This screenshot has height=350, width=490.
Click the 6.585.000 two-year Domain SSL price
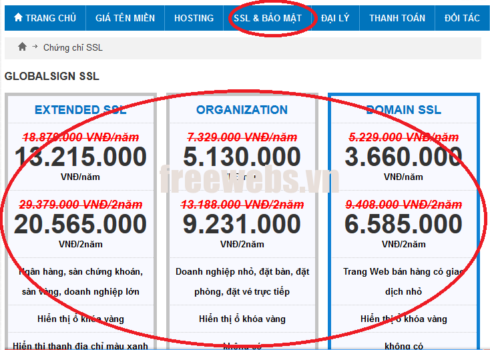(403, 225)
